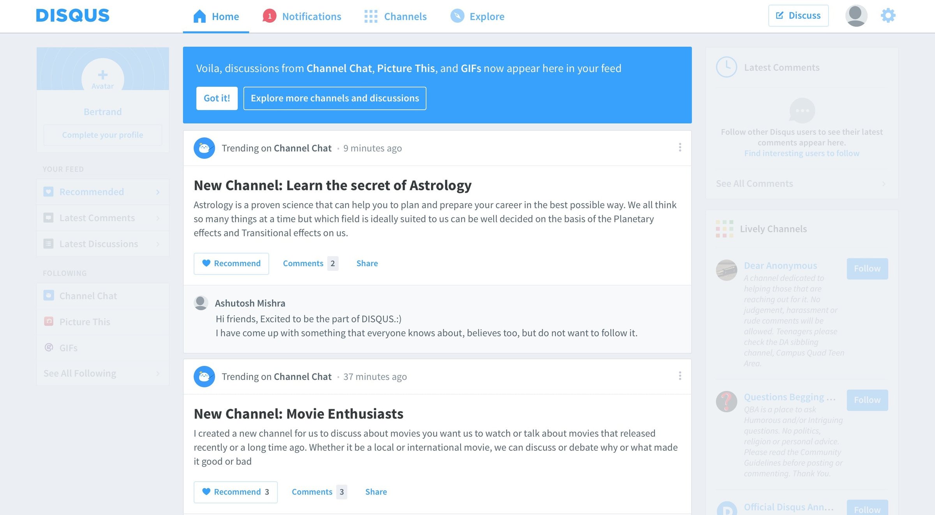Click See All Following
Viewport: 935px width, 515px height.
pyautogui.click(x=103, y=373)
